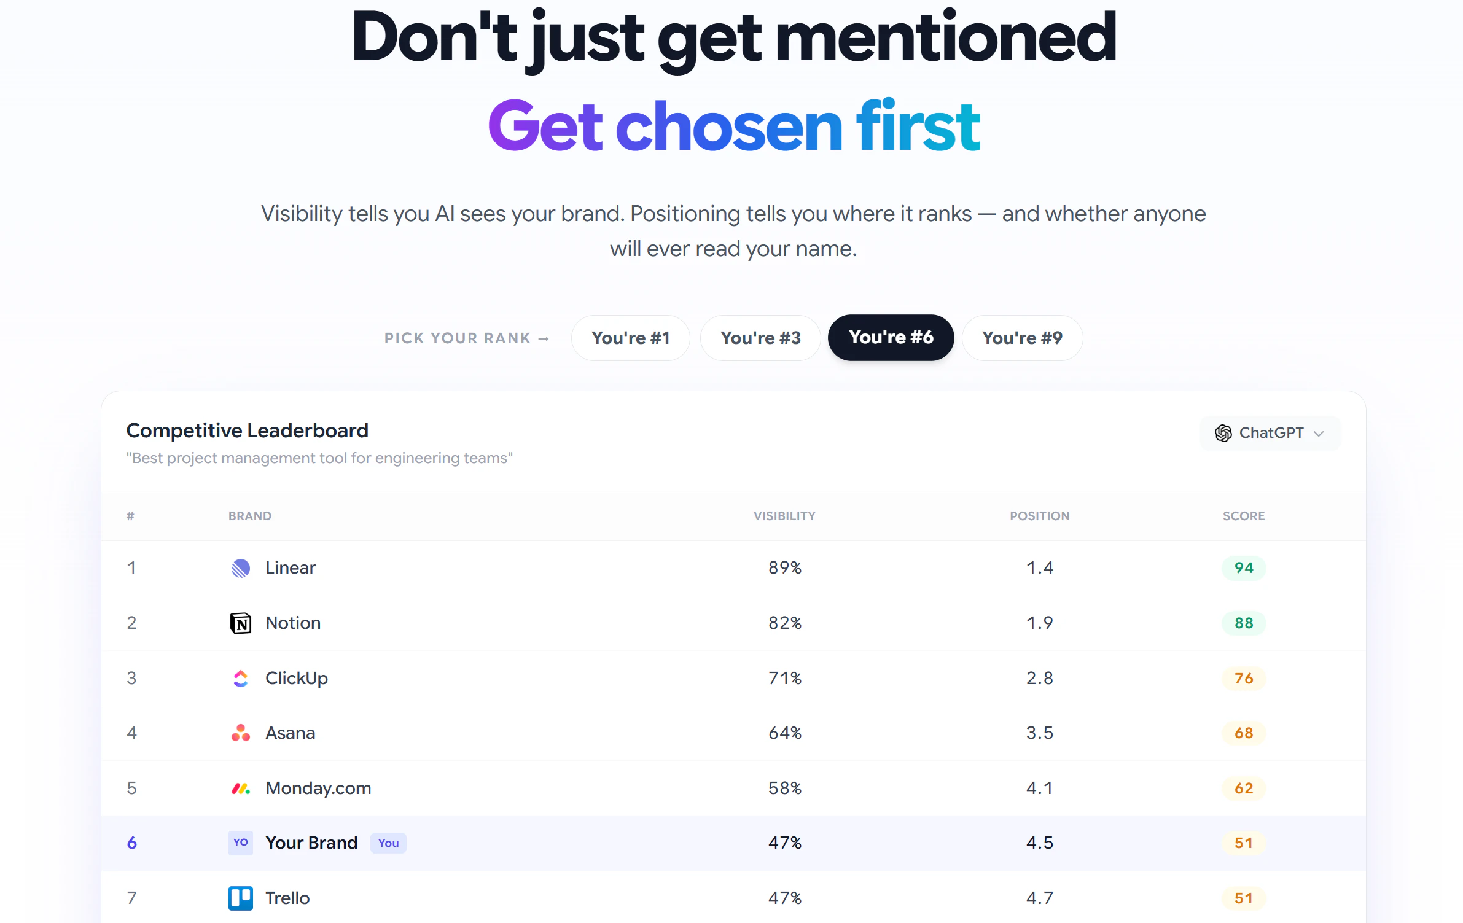The width and height of the screenshot is (1463, 923).
Task: Click the PICK YOUR RANK link
Action: 467,338
